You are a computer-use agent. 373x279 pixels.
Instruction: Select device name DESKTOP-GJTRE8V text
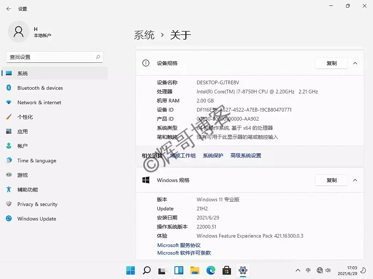coord(218,82)
